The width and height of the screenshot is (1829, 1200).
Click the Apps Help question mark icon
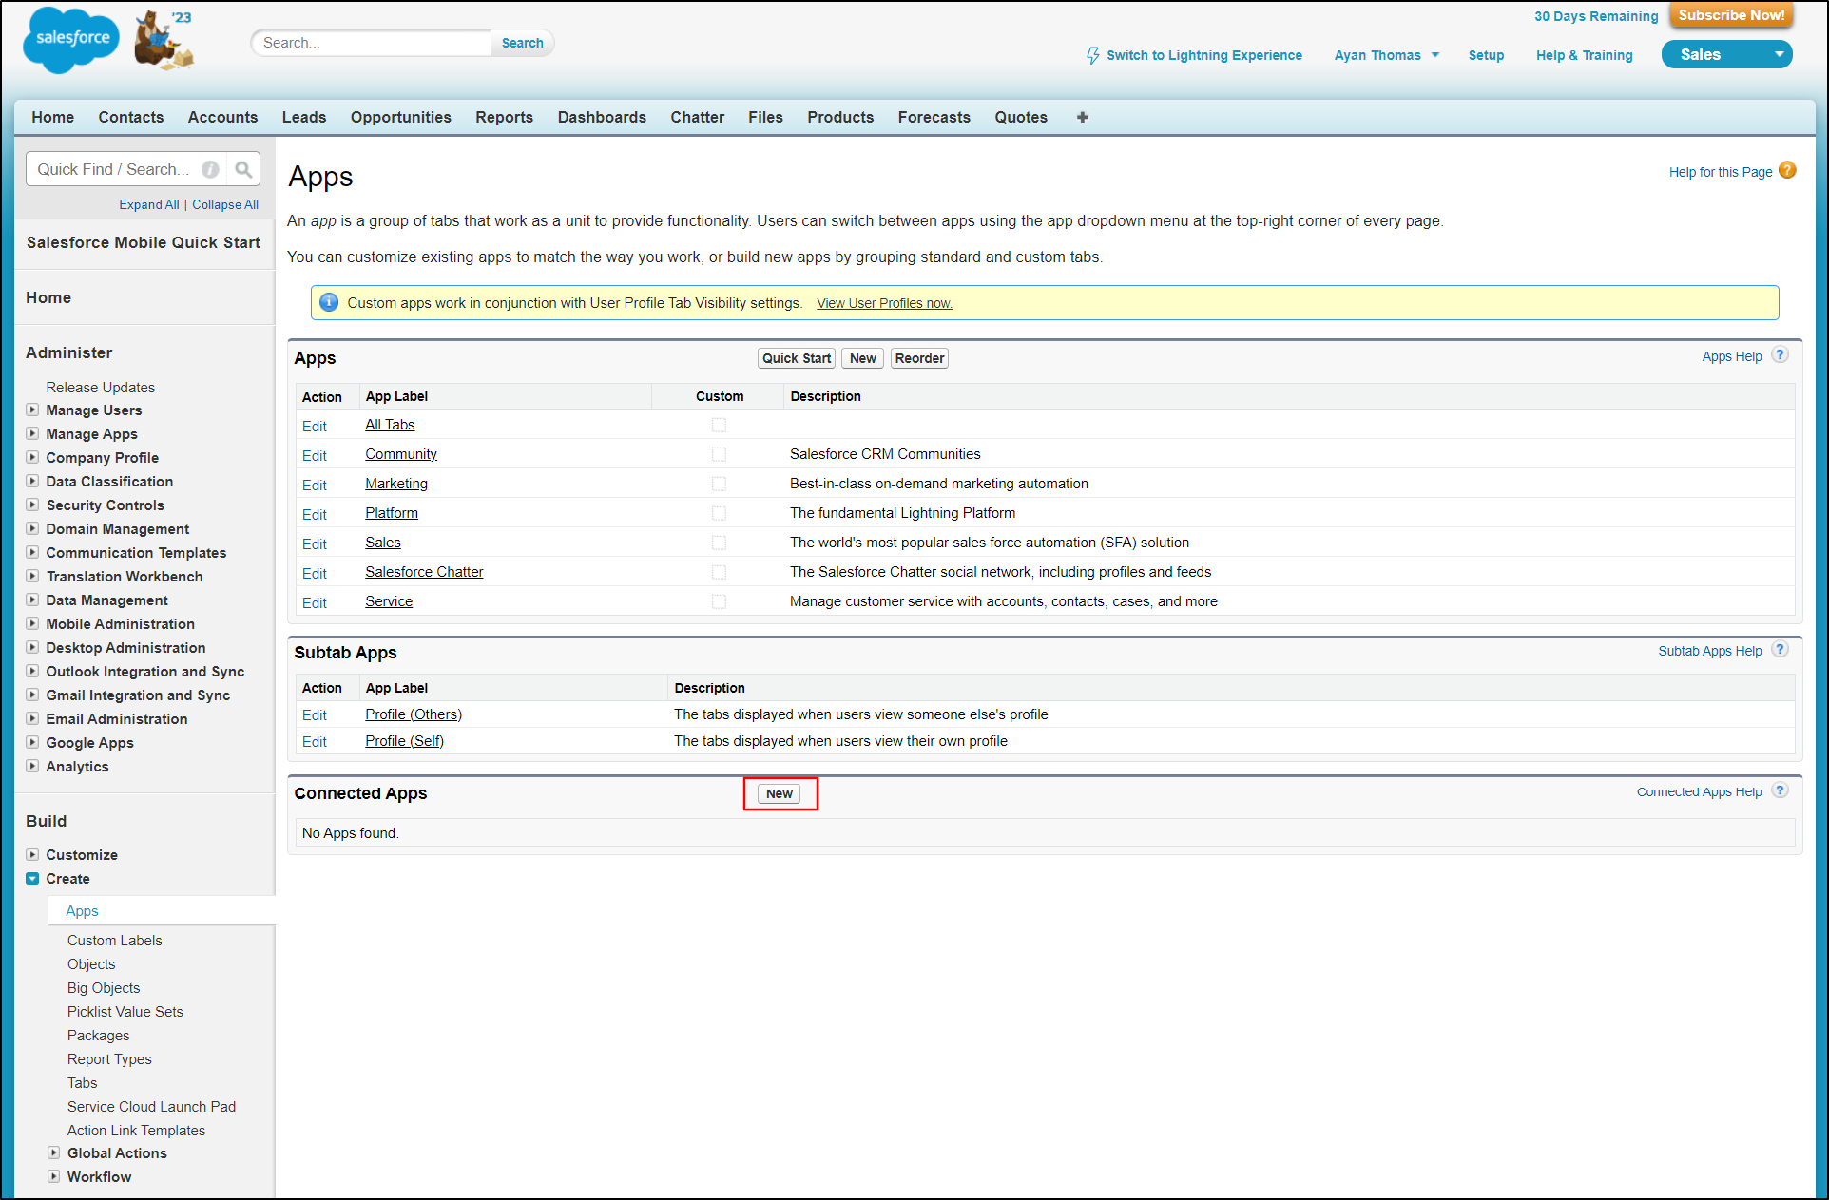[1780, 355]
